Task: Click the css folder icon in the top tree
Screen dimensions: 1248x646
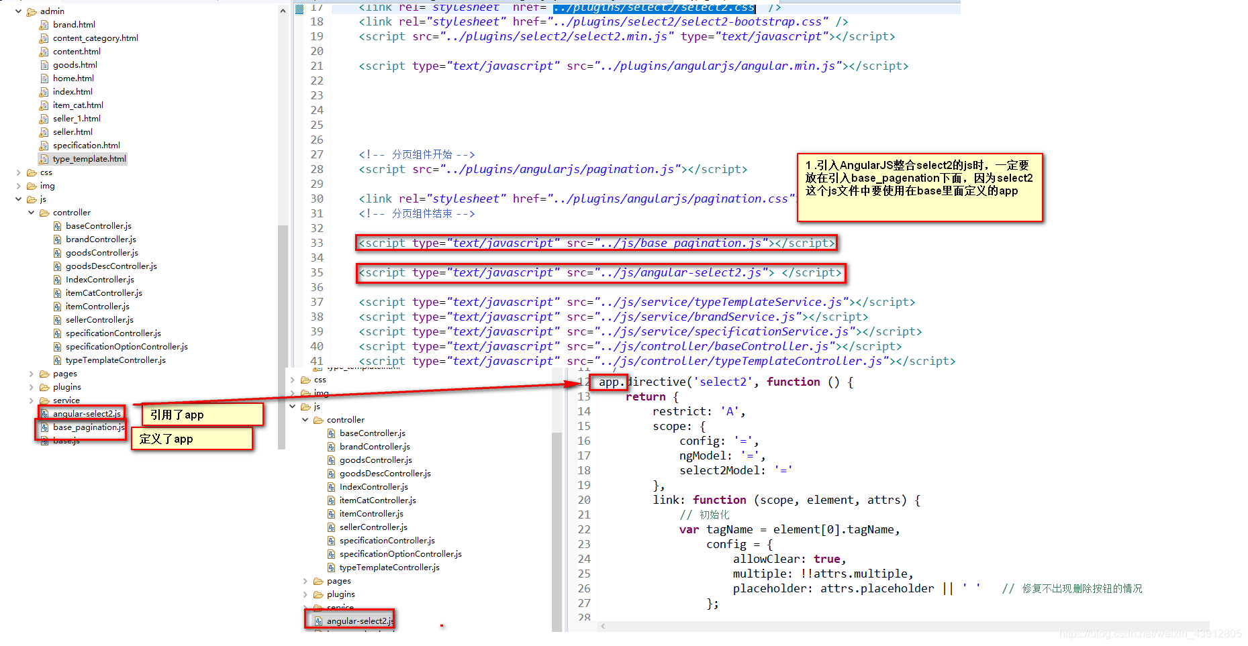Action: click(32, 172)
